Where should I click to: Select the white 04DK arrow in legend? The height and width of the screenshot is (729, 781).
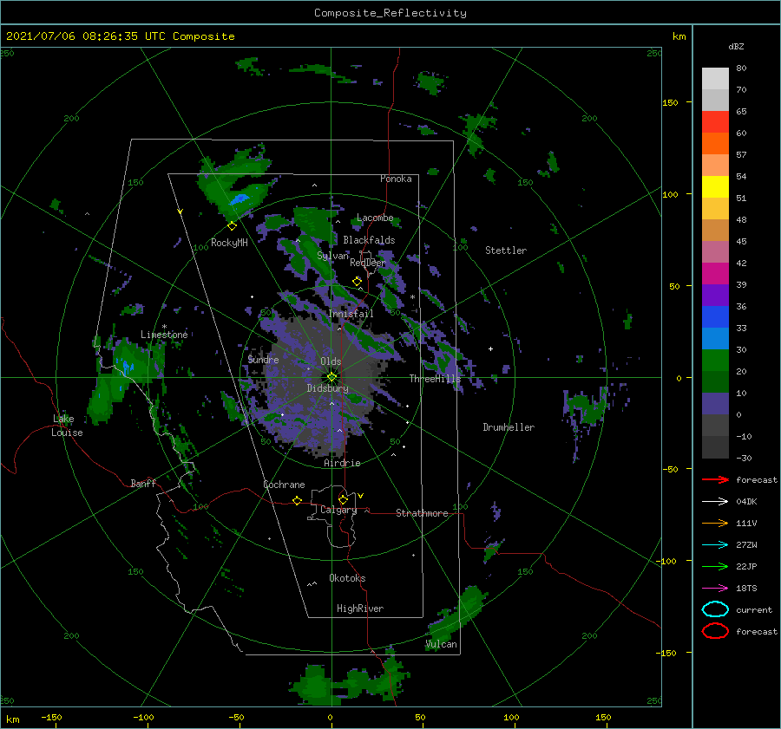715,501
